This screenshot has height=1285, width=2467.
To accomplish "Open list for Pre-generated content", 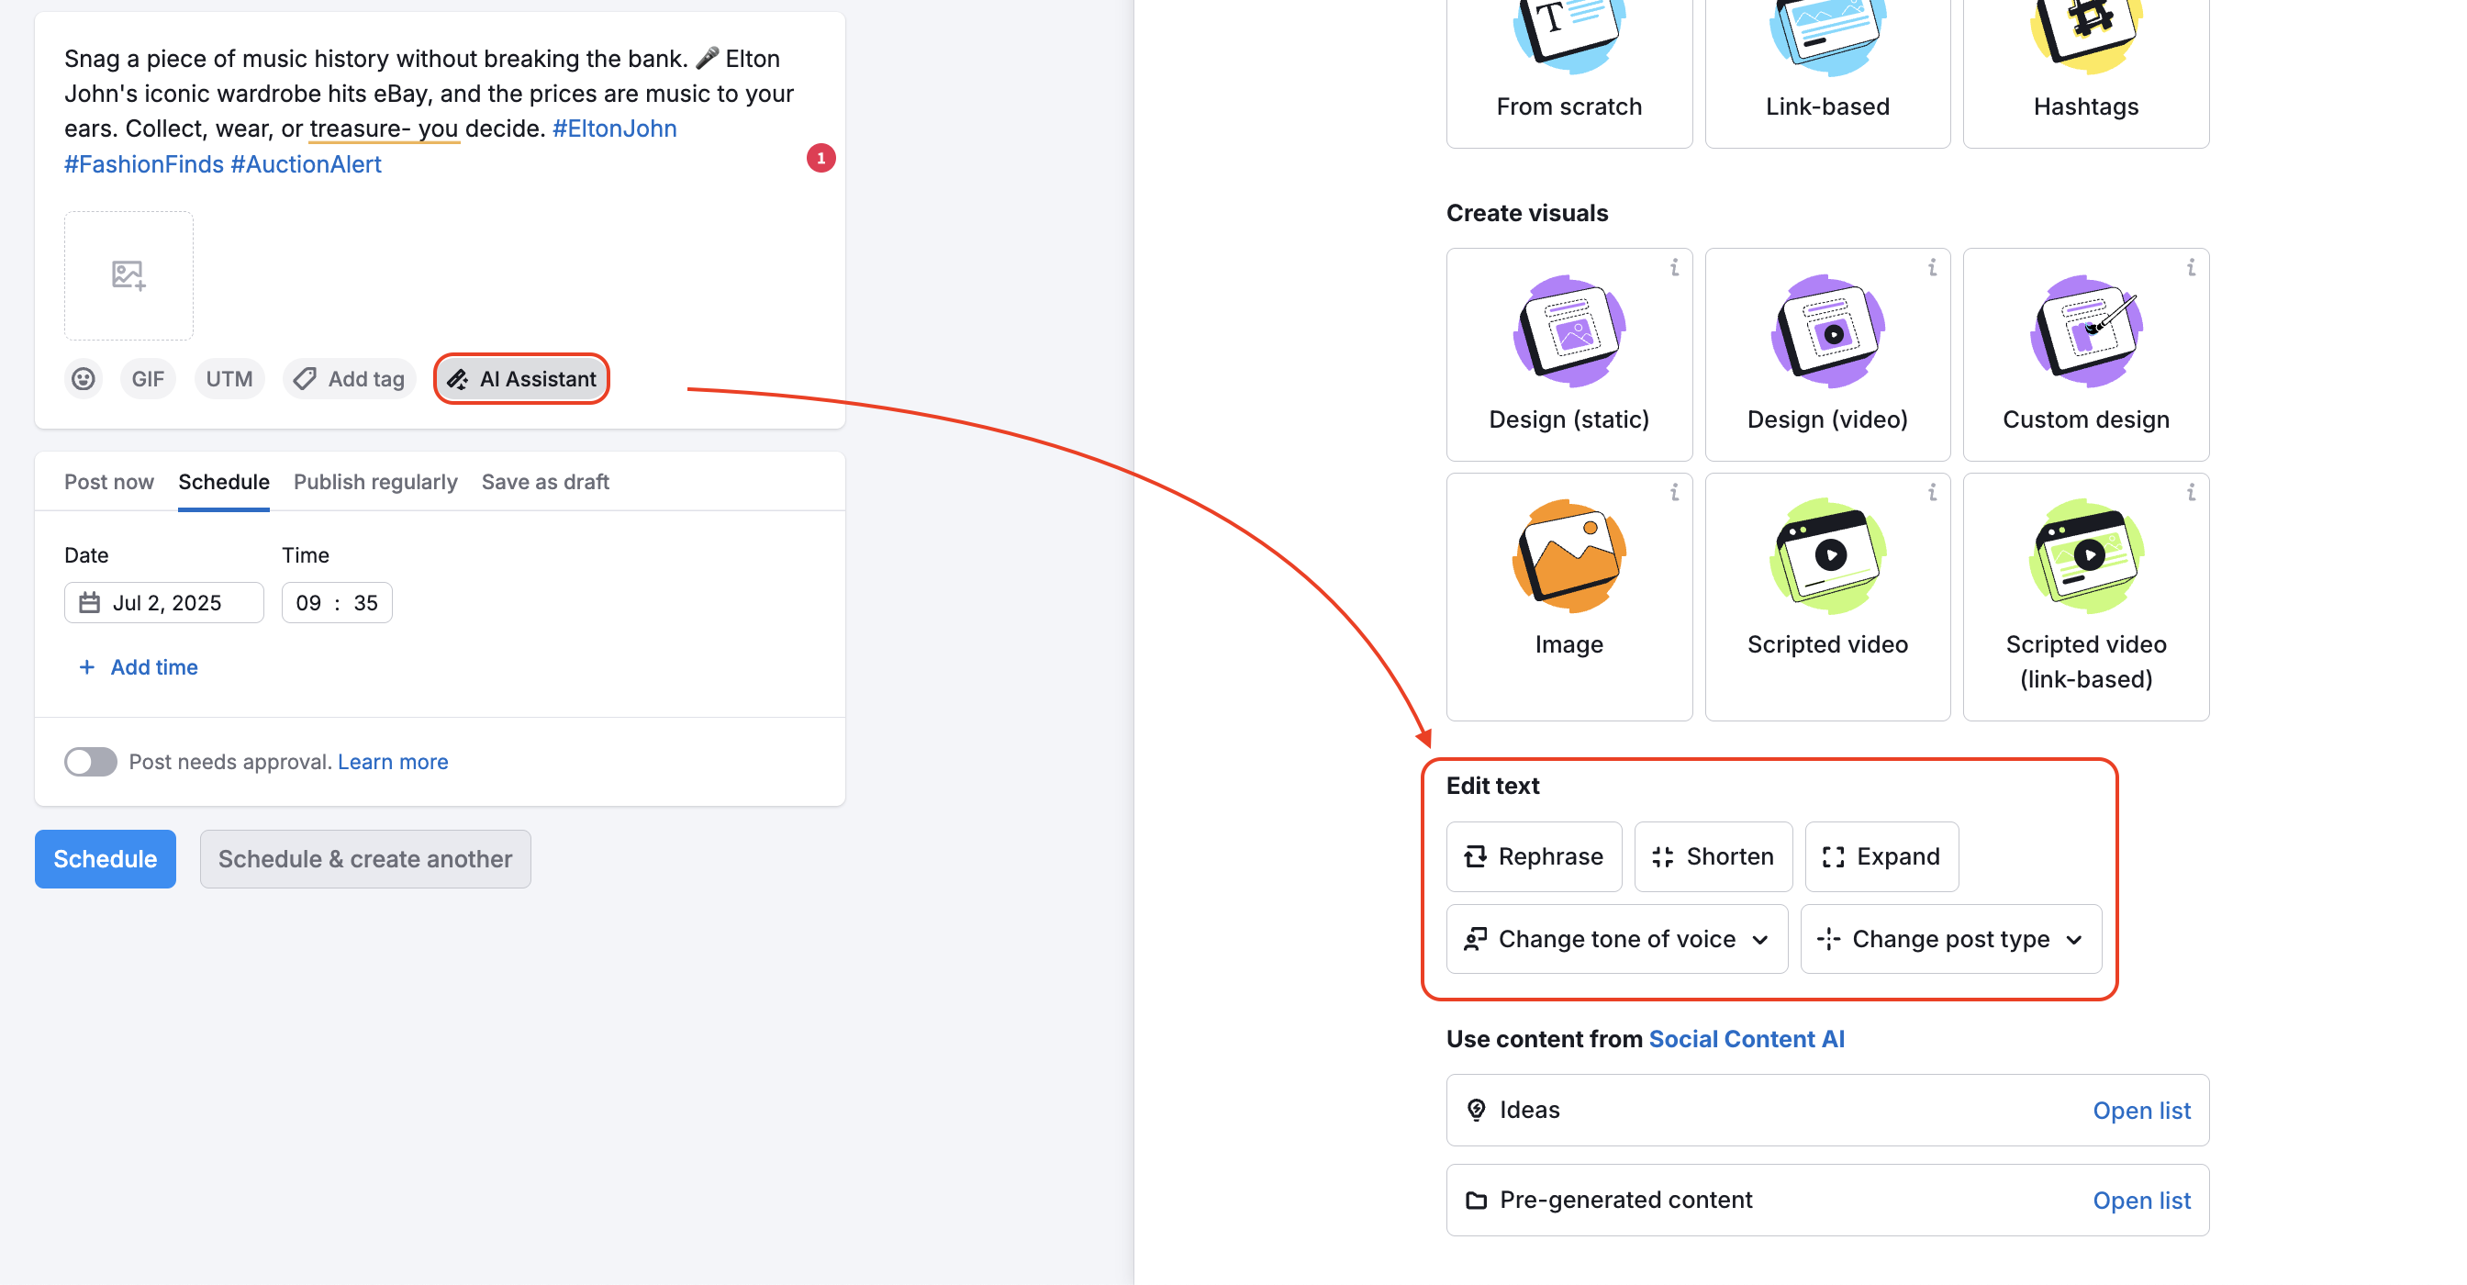I will tap(2140, 1201).
